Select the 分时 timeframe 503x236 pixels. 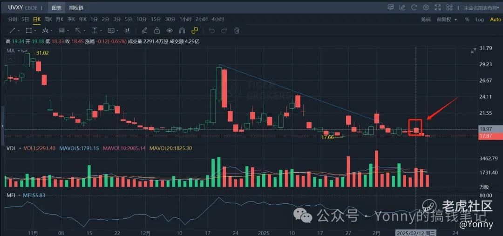(x=13, y=19)
